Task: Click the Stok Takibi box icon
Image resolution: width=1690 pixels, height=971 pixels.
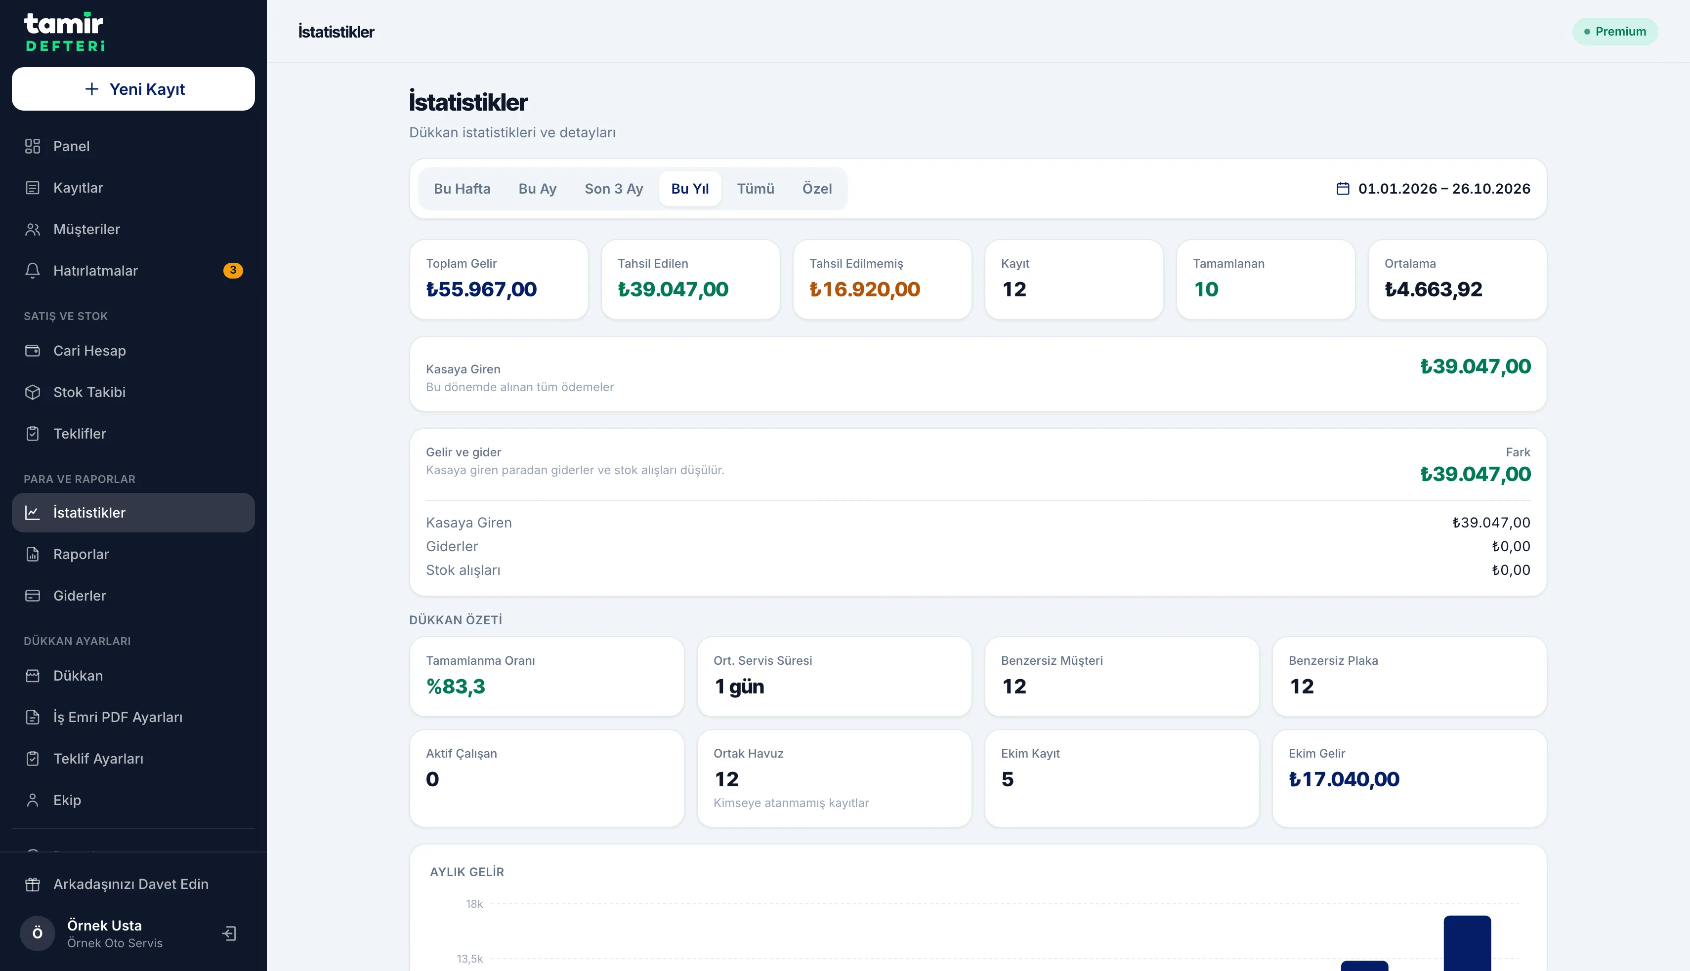Action: [x=32, y=392]
